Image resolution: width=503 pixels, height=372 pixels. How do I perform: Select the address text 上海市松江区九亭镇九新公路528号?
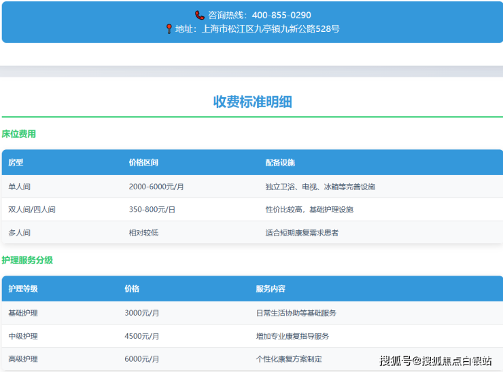tap(271, 29)
